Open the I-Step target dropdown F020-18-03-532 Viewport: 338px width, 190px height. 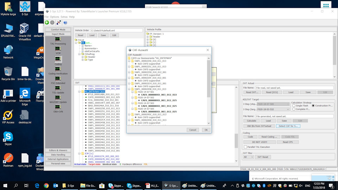pyautogui.click(x=273, y=109)
